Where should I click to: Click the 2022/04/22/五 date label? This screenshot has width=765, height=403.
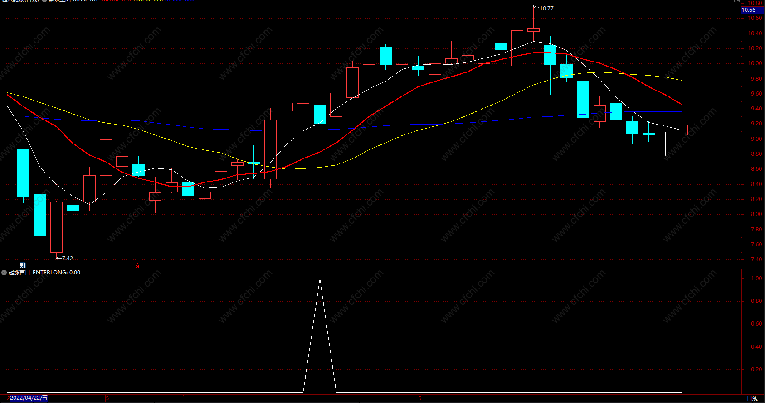tap(29, 398)
